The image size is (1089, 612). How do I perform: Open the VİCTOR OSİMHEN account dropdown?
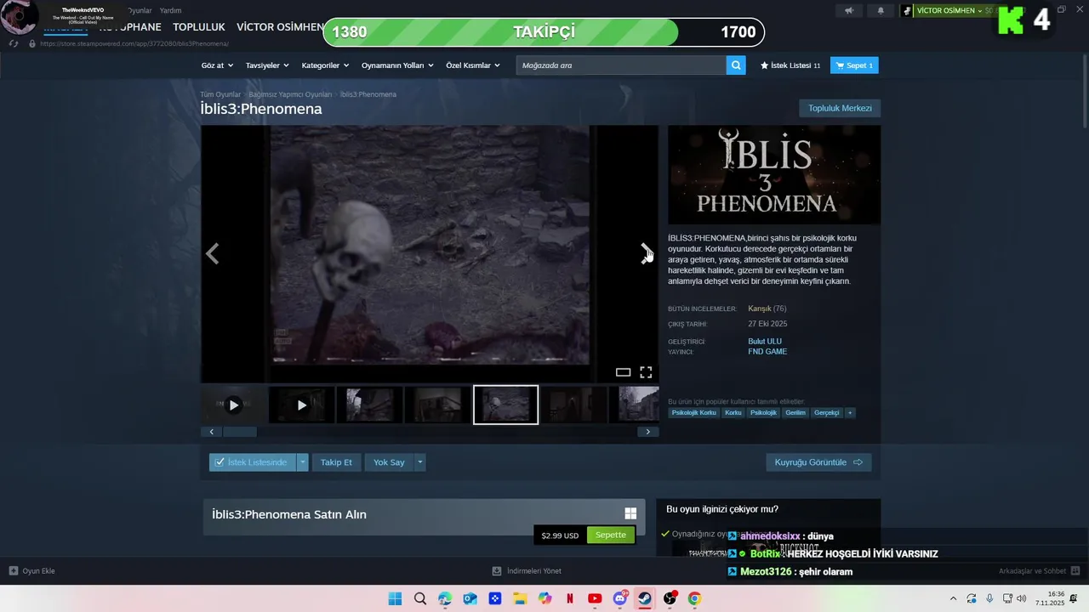pos(949,11)
